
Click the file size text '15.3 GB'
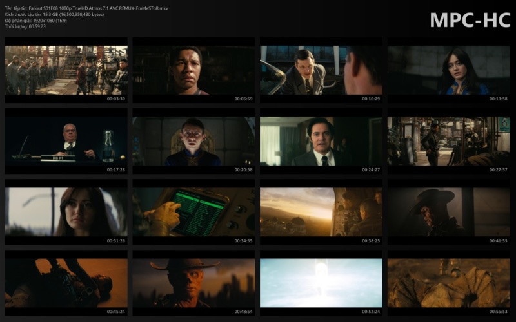(50, 14)
